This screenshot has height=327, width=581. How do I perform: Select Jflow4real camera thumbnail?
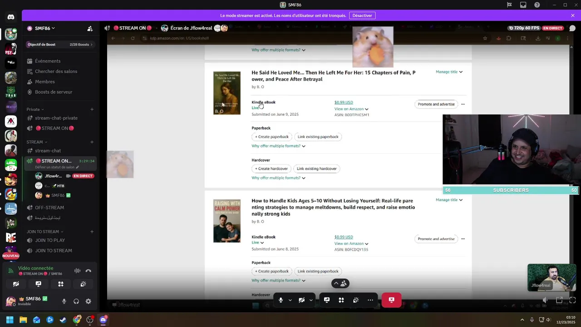click(x=551, y=277)
